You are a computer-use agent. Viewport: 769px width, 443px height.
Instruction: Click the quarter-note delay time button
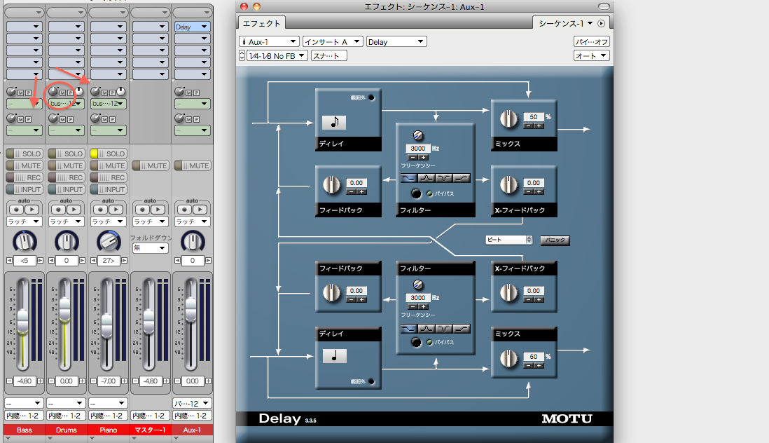pyautogui.click(x=335, y=355)
